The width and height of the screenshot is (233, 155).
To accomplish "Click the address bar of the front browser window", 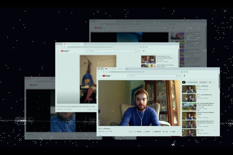I will [x=144, y=72].
